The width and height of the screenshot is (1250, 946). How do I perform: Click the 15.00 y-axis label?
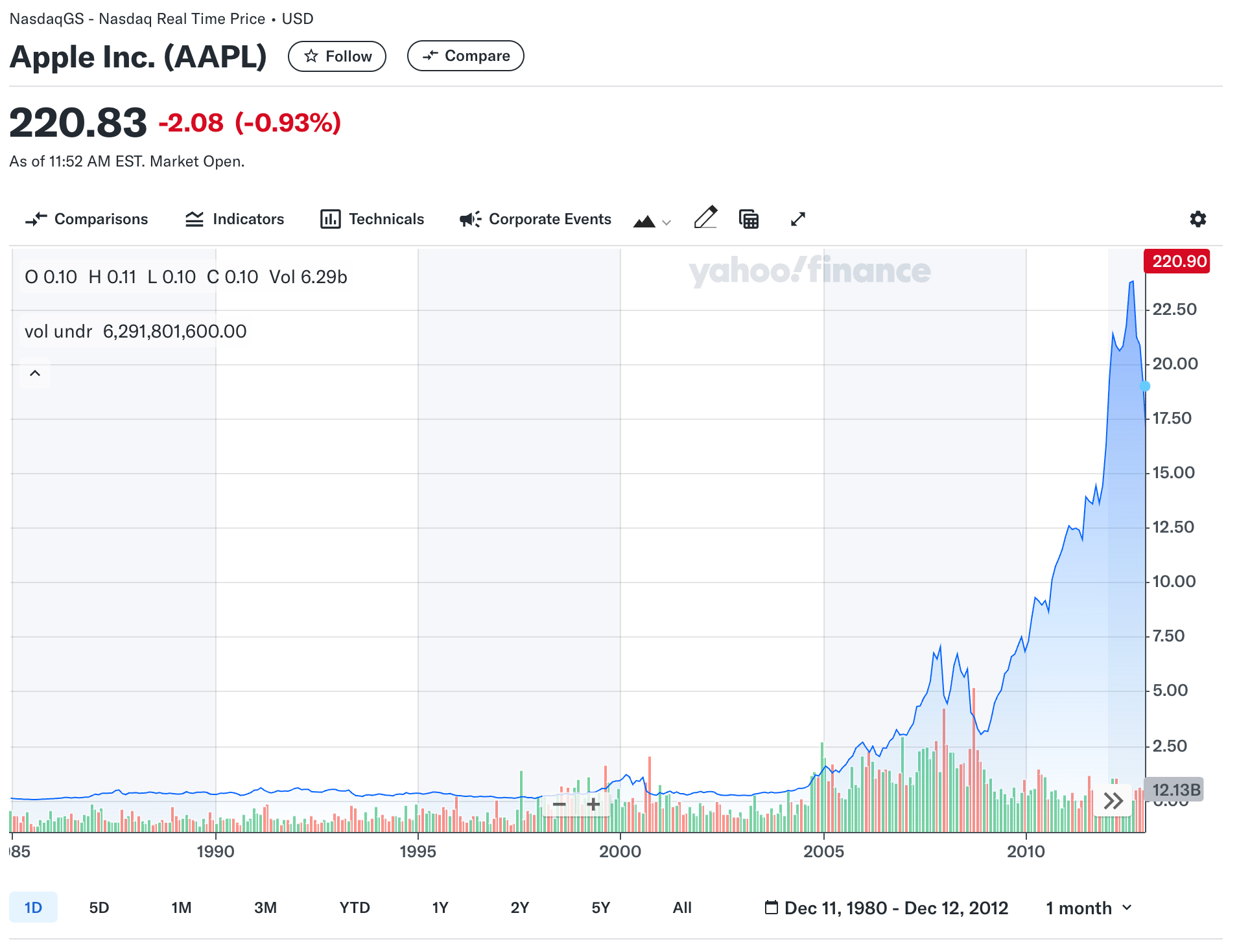[1173, 473]
